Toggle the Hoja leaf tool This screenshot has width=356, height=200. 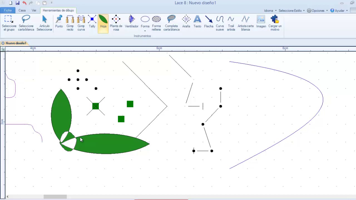103,23
